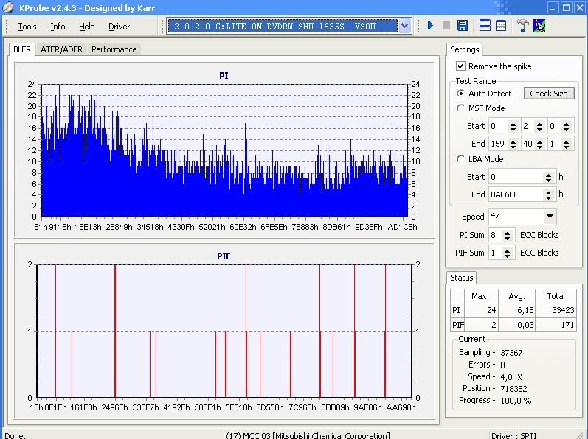Screen dimensions: 588x439
Task: Click the PI chart title
Action: (x=224, y=76)
